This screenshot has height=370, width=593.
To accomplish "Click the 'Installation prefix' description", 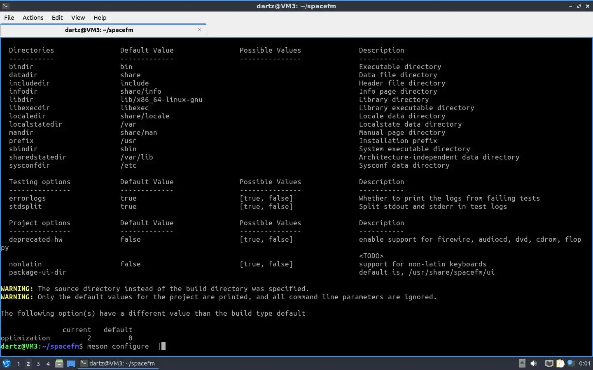I will (398, 141).
